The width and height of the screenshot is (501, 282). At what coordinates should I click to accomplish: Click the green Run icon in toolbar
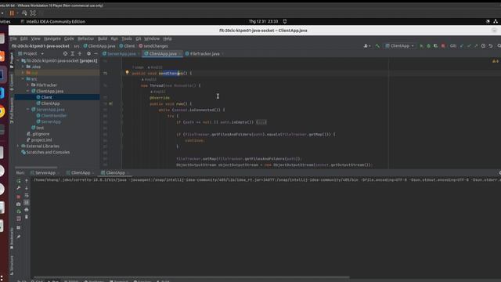pos(421,46)
